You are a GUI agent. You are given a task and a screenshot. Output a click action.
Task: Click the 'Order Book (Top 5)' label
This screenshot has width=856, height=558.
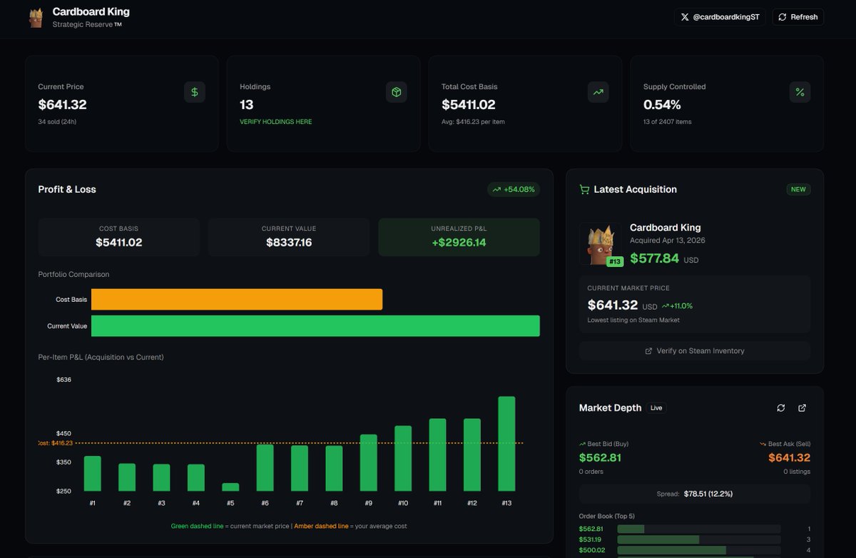tap(606, 516)
